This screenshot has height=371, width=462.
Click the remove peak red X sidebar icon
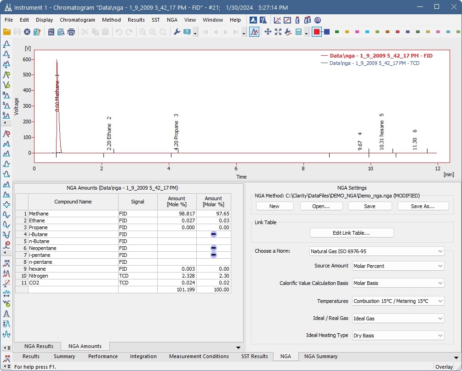coord(6,134)
